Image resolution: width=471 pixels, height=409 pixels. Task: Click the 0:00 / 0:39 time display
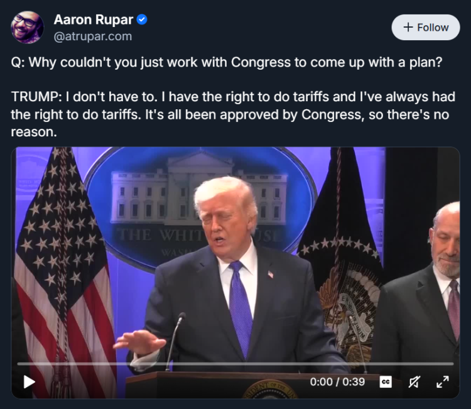[x=337, y=382]
